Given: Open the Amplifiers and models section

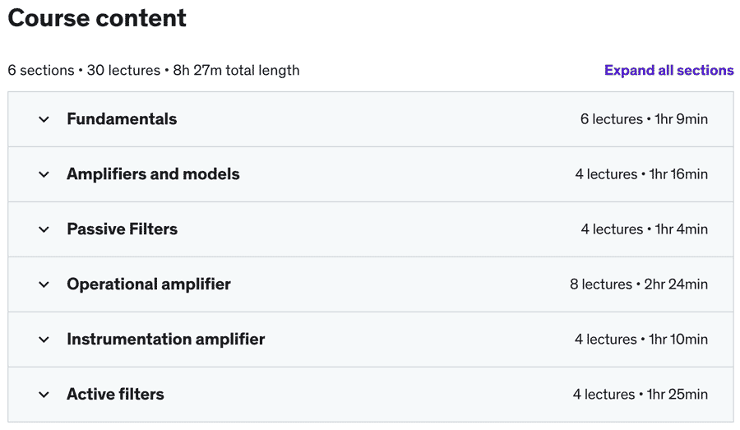Looking at the screenshot, I should (153, 174).
